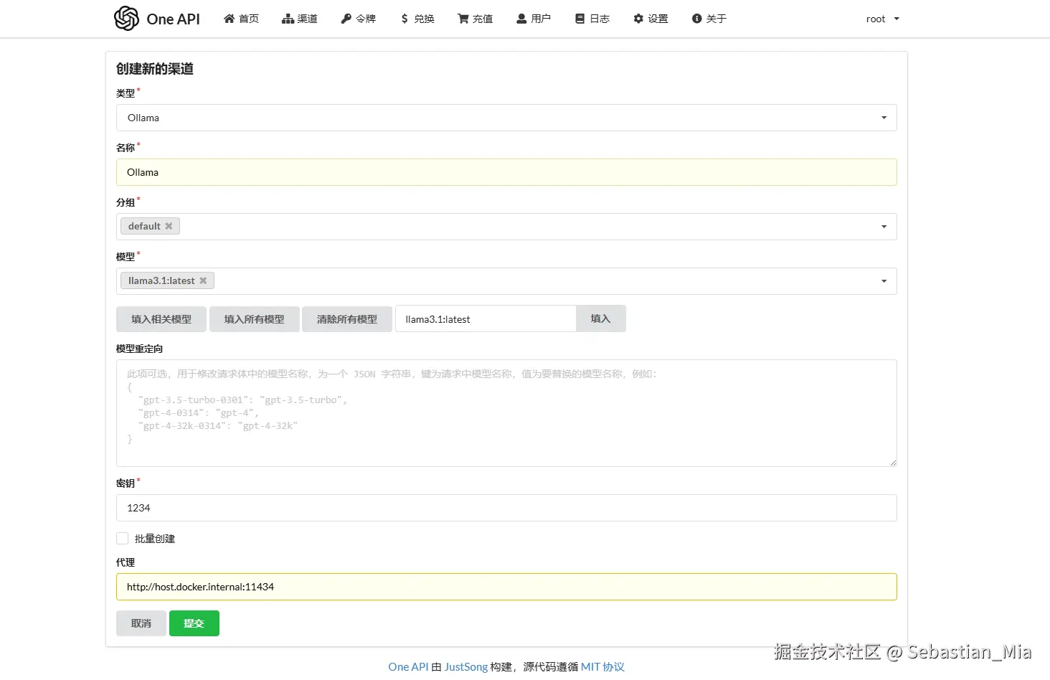The width and height of the screenshot is (1050, 680).
Task: Open the One API logo home icon
Action: click(x=126, y=19)
